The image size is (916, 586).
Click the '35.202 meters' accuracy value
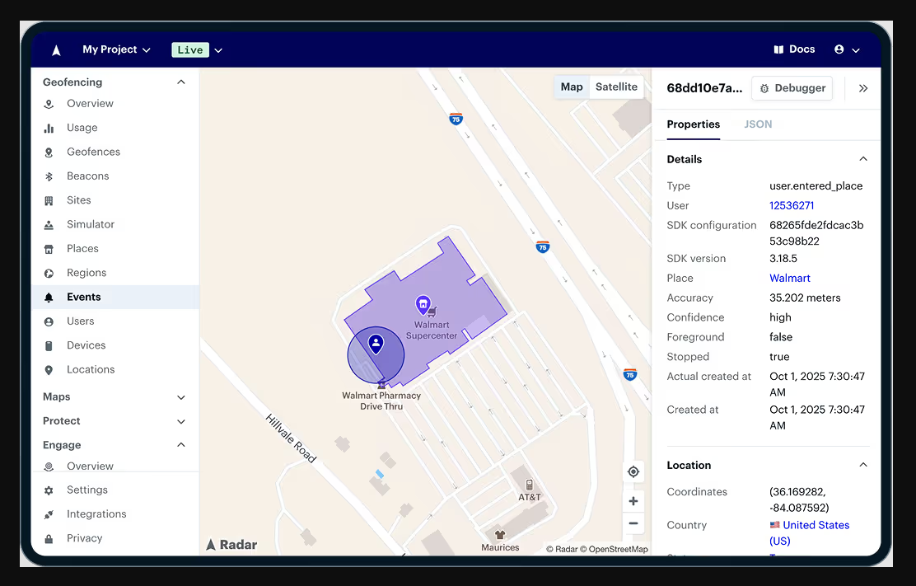point(805,298)
